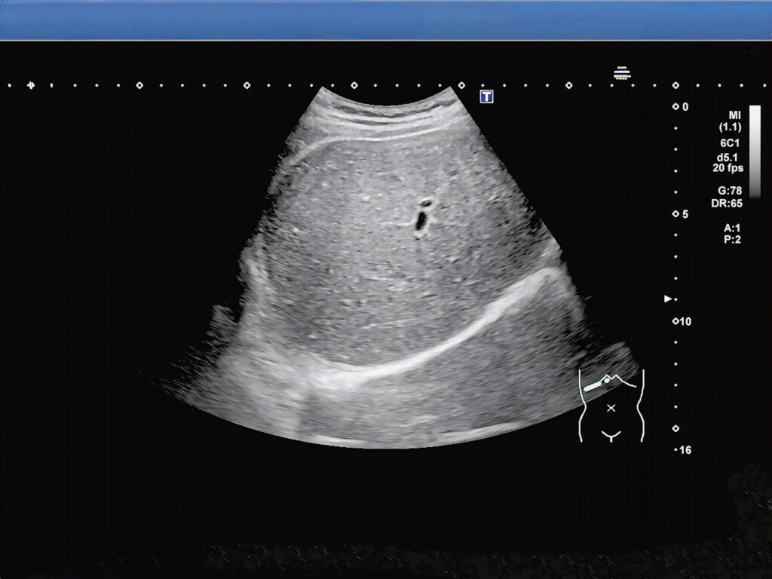Click the DR:65 dynamic range value
772x579 pixels.
(729, 204)
